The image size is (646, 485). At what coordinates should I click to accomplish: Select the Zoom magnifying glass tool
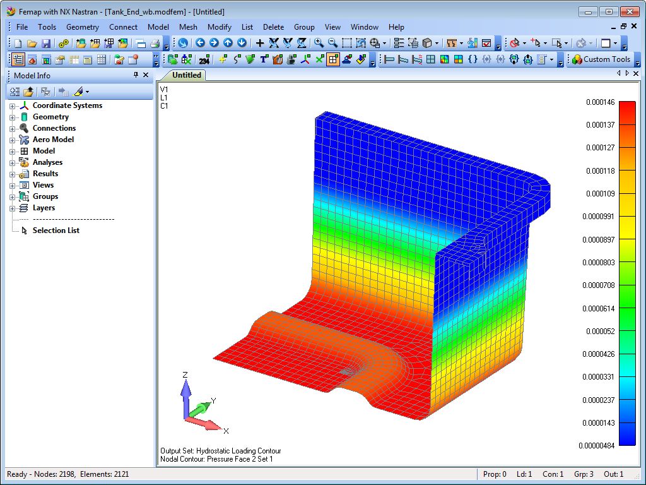(x=319, y=43)
